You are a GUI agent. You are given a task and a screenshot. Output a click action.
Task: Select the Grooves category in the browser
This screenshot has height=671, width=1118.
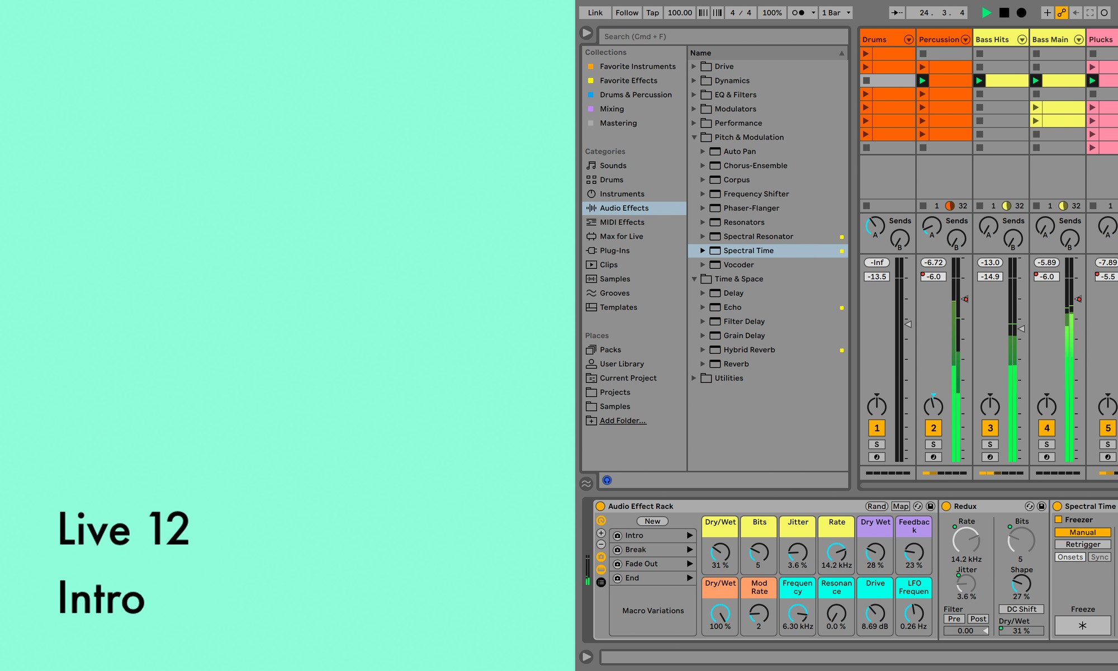[x=614, y=293]
